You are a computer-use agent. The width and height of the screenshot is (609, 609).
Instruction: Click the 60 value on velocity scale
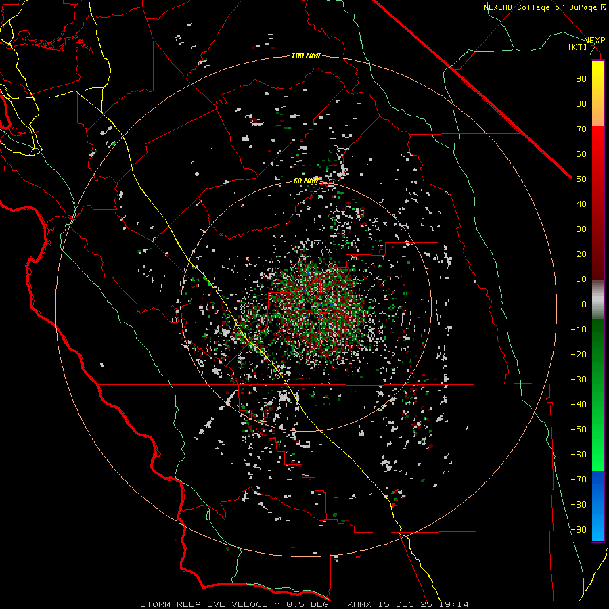[x=581, y=154]
